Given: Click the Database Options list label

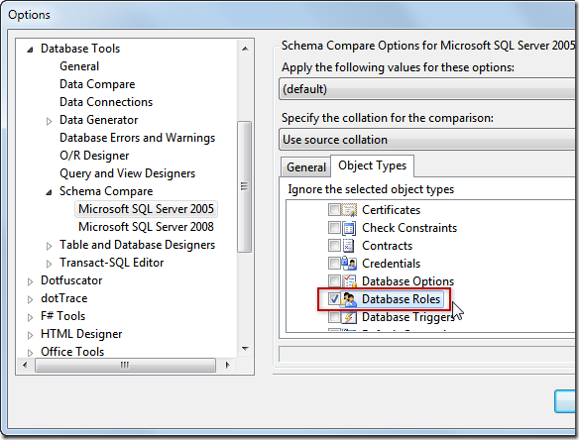Looking at the screenshot, I should tap(407, 281).
